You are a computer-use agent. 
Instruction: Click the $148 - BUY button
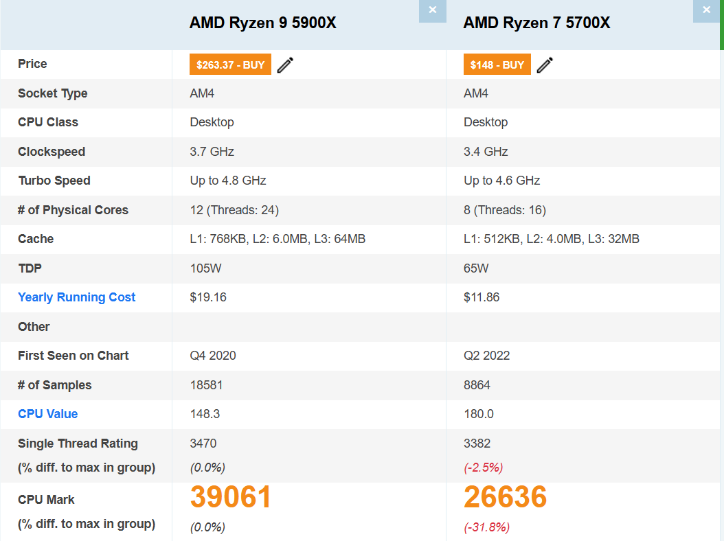pyautogui.click(x=497, y=65)
